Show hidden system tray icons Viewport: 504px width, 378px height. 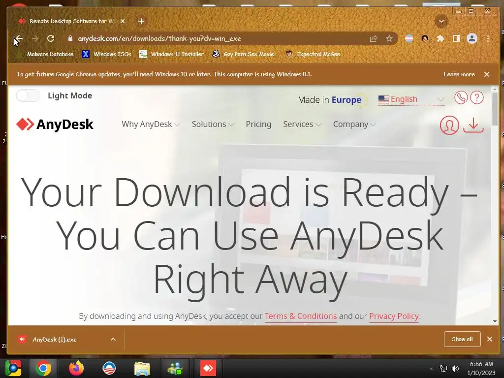click(431, 368)
